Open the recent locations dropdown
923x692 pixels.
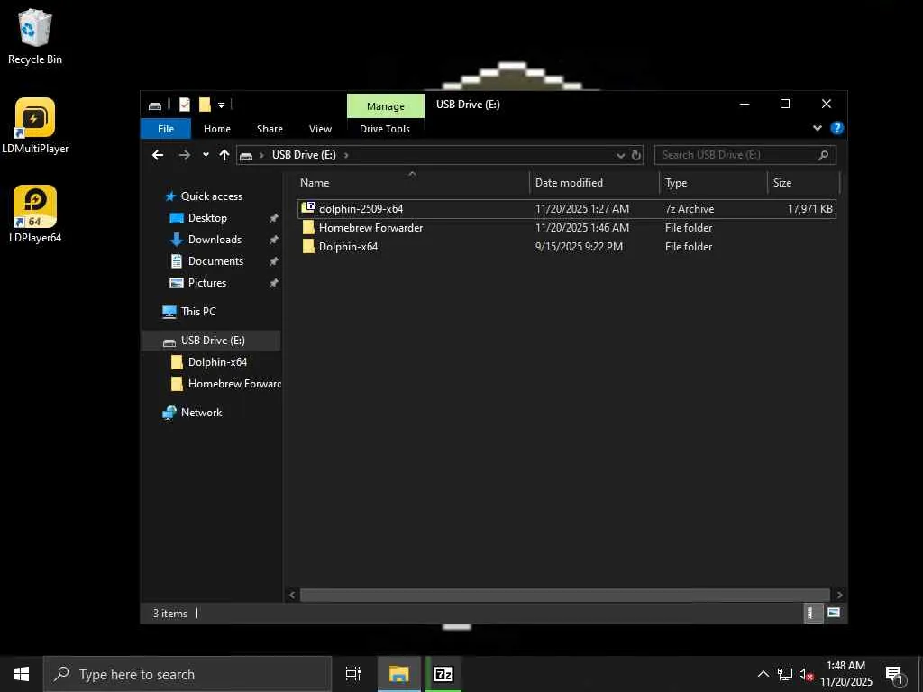(x=206, y=155)
